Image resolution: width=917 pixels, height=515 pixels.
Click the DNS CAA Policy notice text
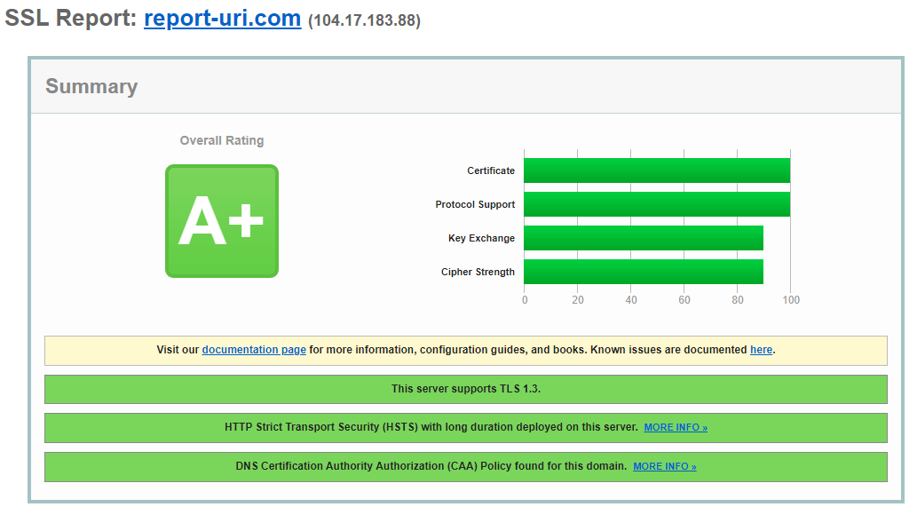coord(431,466)
